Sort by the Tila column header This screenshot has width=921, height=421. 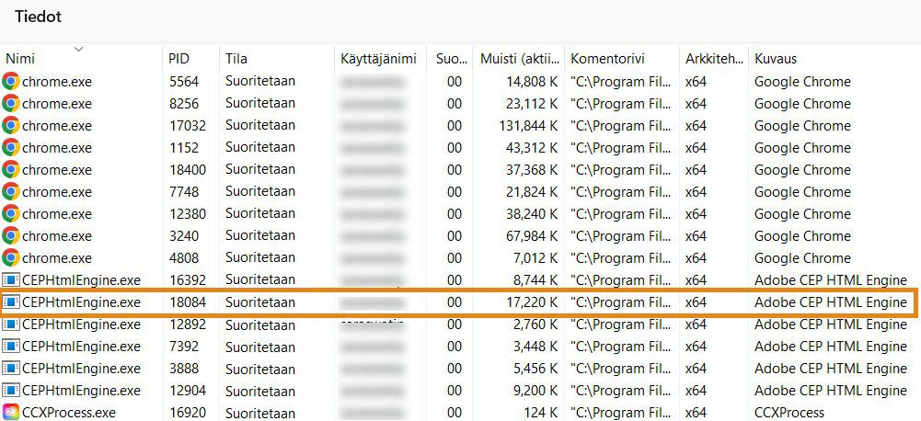236,59
